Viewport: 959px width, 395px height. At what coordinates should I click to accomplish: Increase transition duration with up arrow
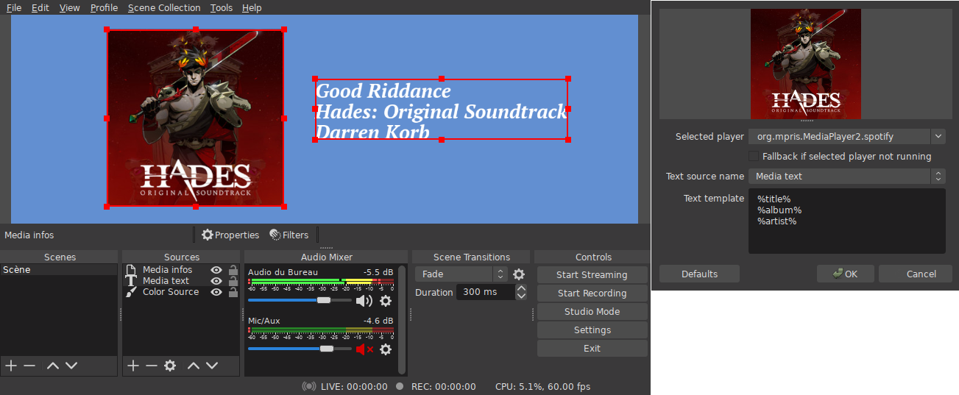(521, 288)
